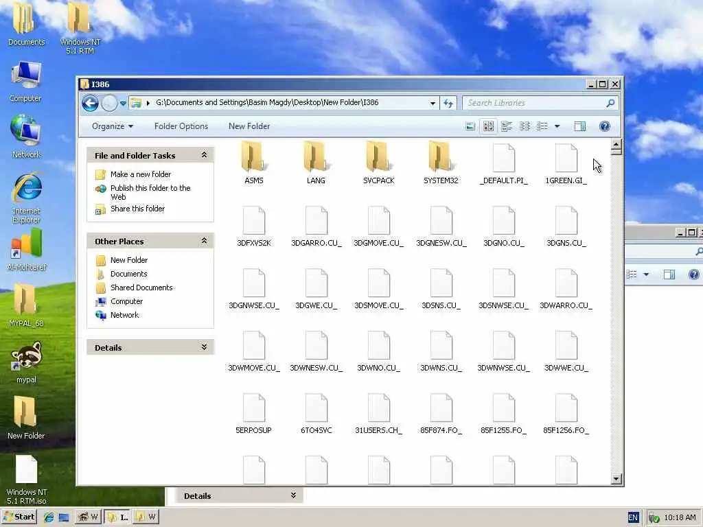Toggle preview pane in the background window
703x527 pixels.
click(669, 274)
